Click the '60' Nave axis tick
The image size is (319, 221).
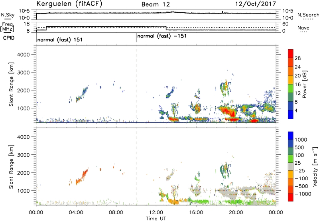click(x=285, y=24)
